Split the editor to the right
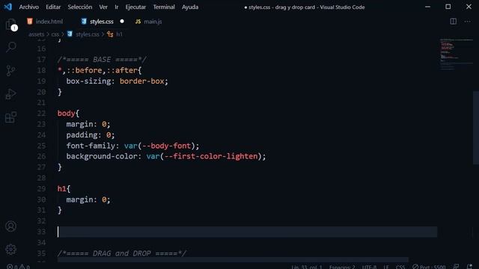 [454, 22]
